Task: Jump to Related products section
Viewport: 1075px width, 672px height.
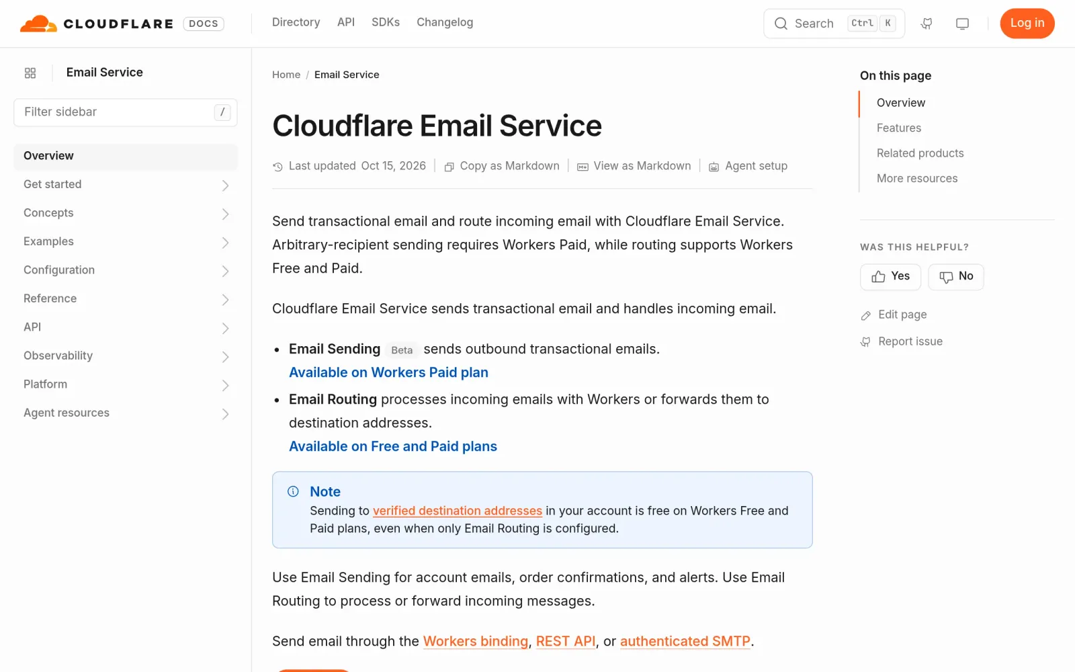Action: tap(920, 153)
